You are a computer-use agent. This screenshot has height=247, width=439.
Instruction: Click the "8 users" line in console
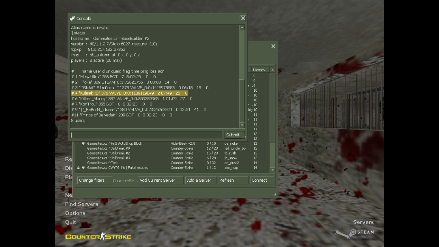coord(78,120)
